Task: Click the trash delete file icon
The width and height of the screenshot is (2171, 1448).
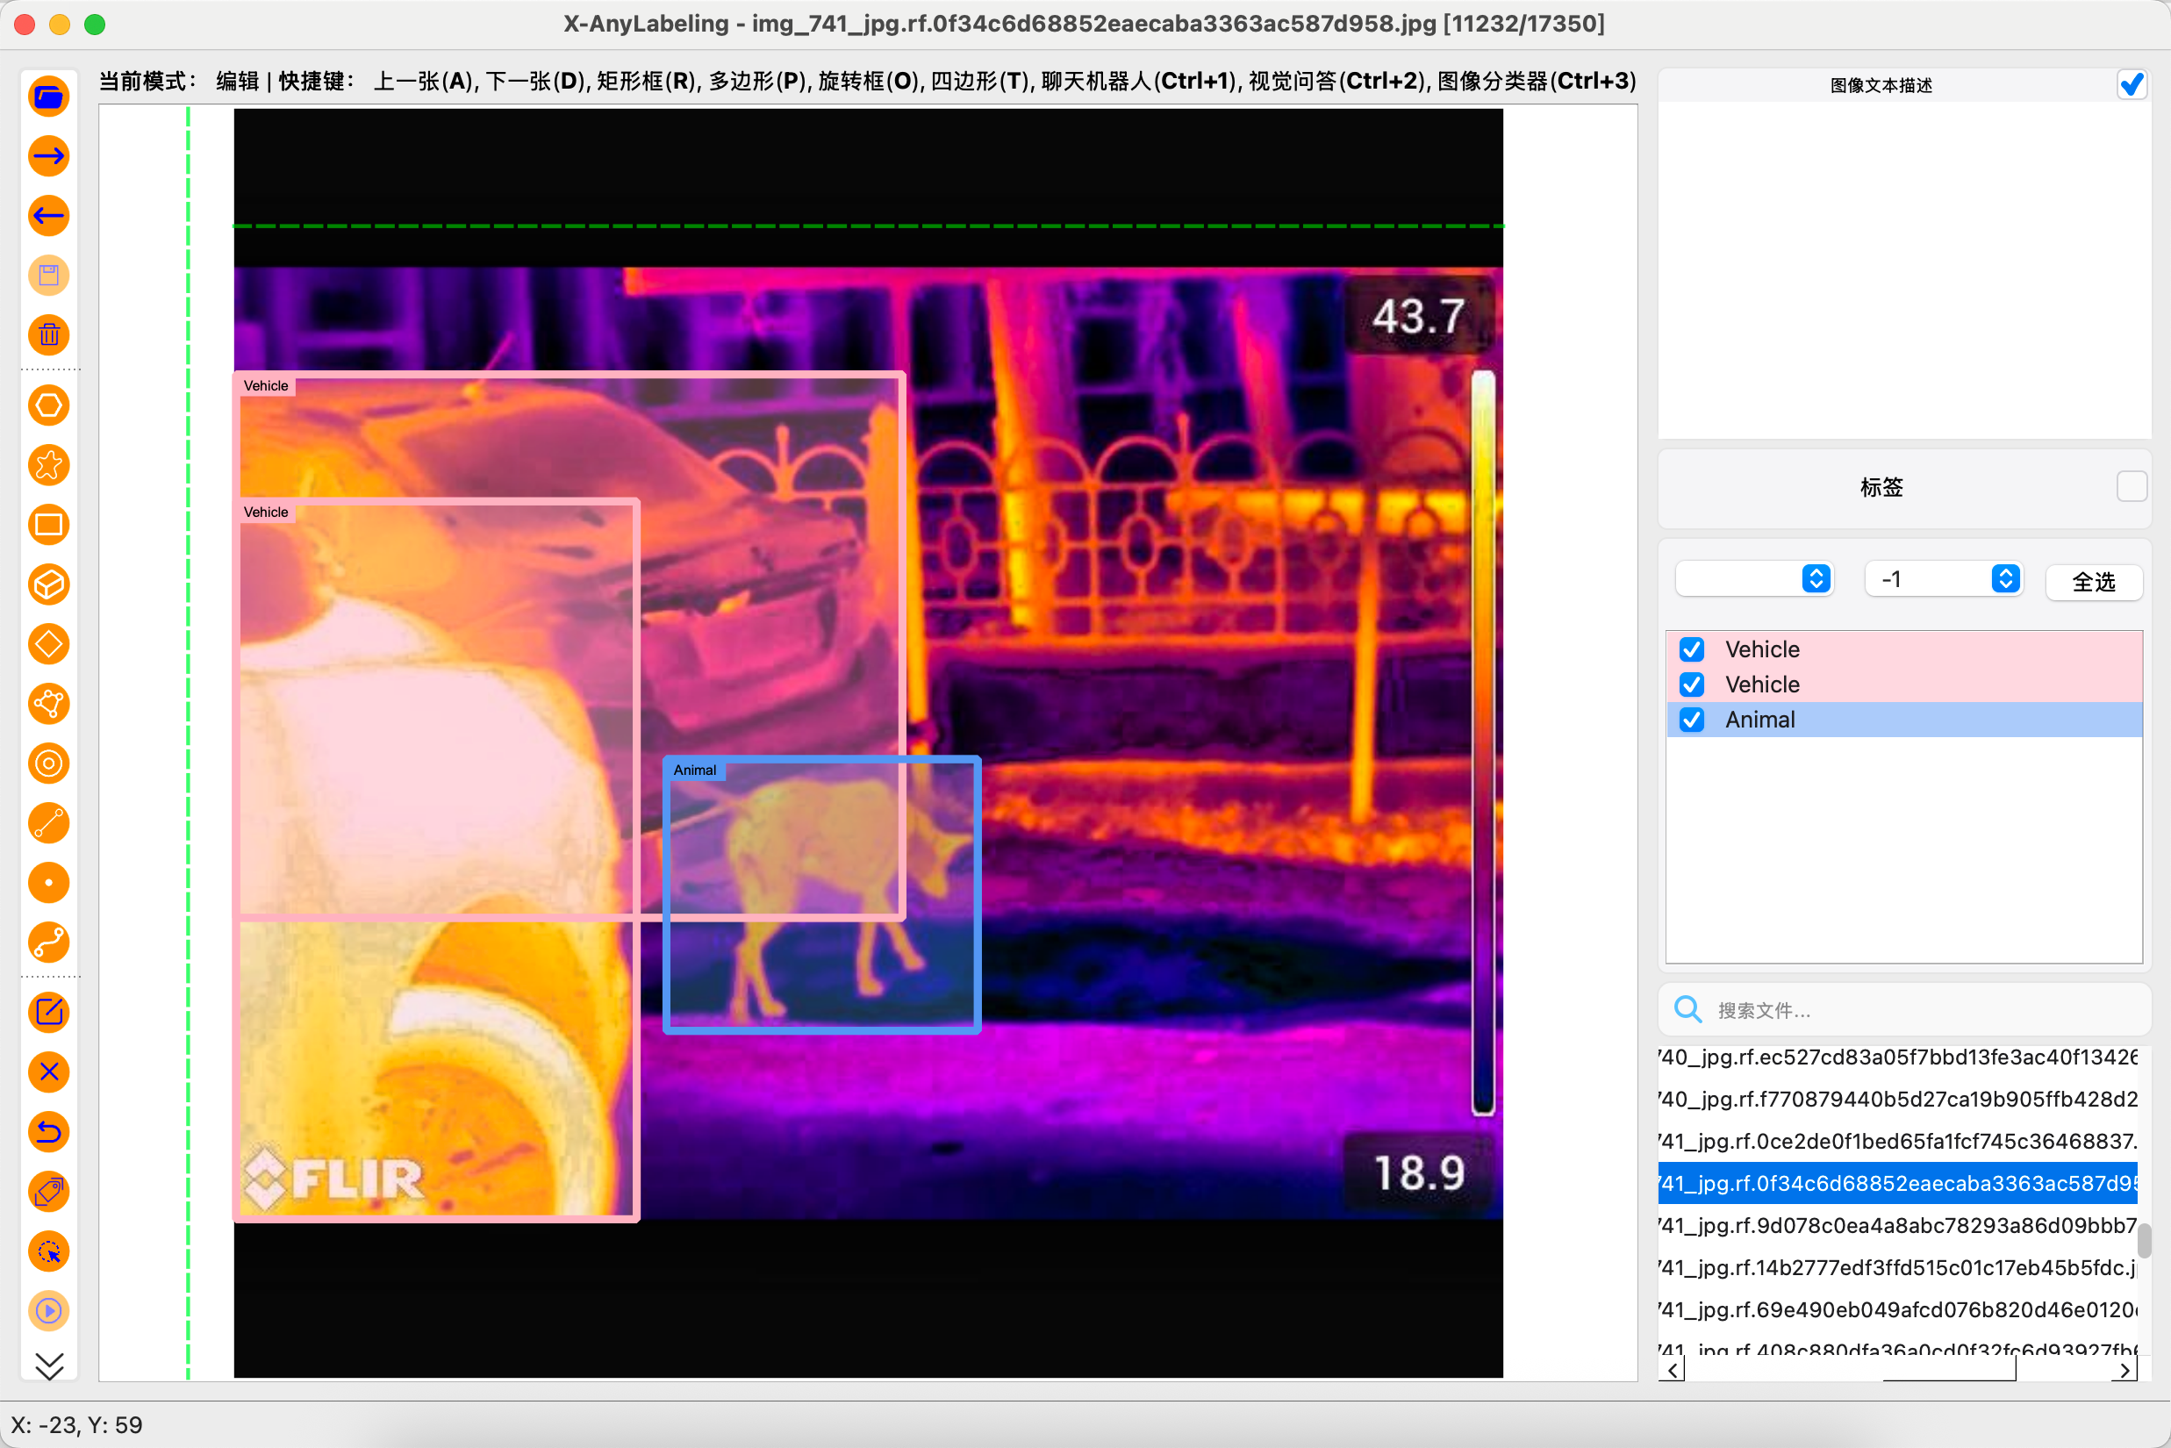Action: [49, 335]
